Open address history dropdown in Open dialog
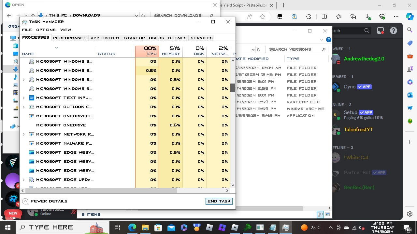The height and width of the screenshot is (234, 417). click(137, 15)
